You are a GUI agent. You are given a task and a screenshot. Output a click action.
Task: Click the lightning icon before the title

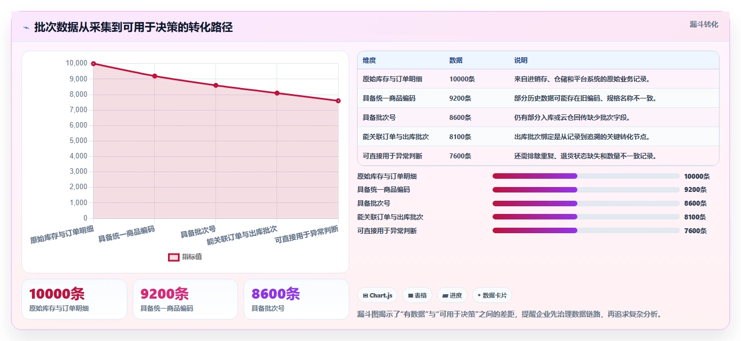(x=26, y=28)
